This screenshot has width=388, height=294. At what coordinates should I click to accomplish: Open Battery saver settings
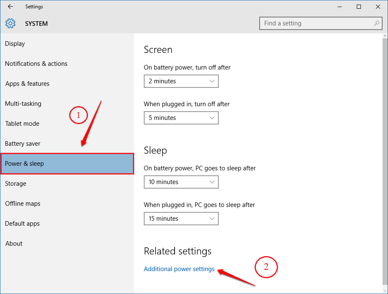23,143
